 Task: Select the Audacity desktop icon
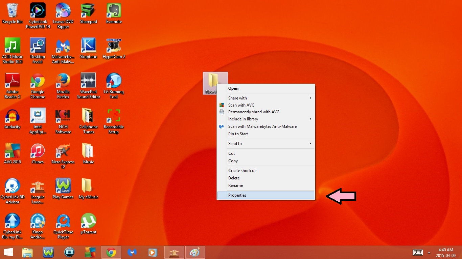pyautogui.click(x=13, y=119)
